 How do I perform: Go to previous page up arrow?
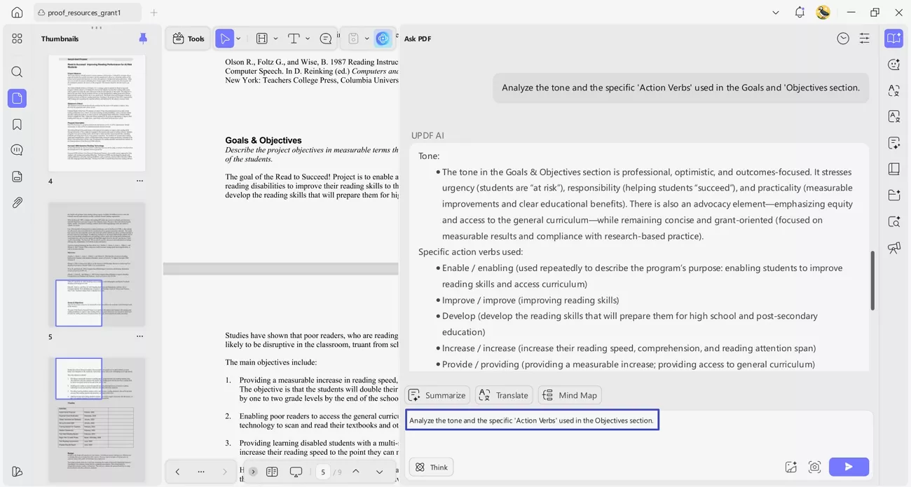pos(356,472)
